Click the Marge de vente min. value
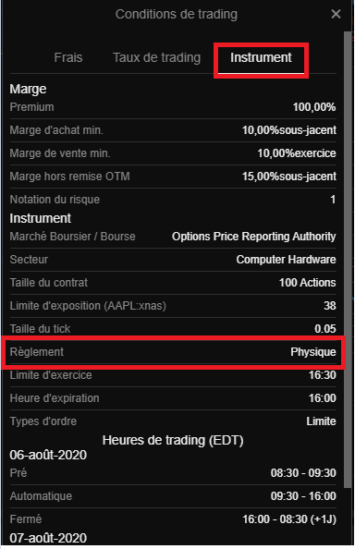The width and height of the screenshot is (355, 549). tap(297, 153)
